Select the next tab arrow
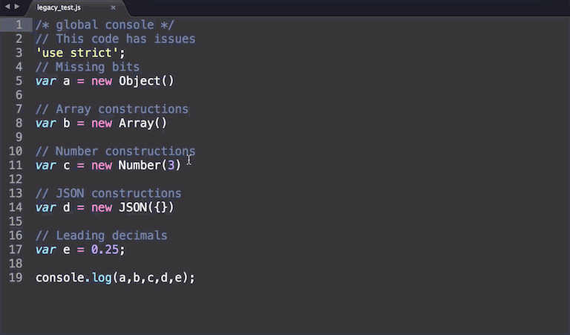Screen dimensions: 570x335 (17, 7)
